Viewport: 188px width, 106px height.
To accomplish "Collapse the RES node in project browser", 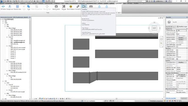I will click(x=5, y=60).
